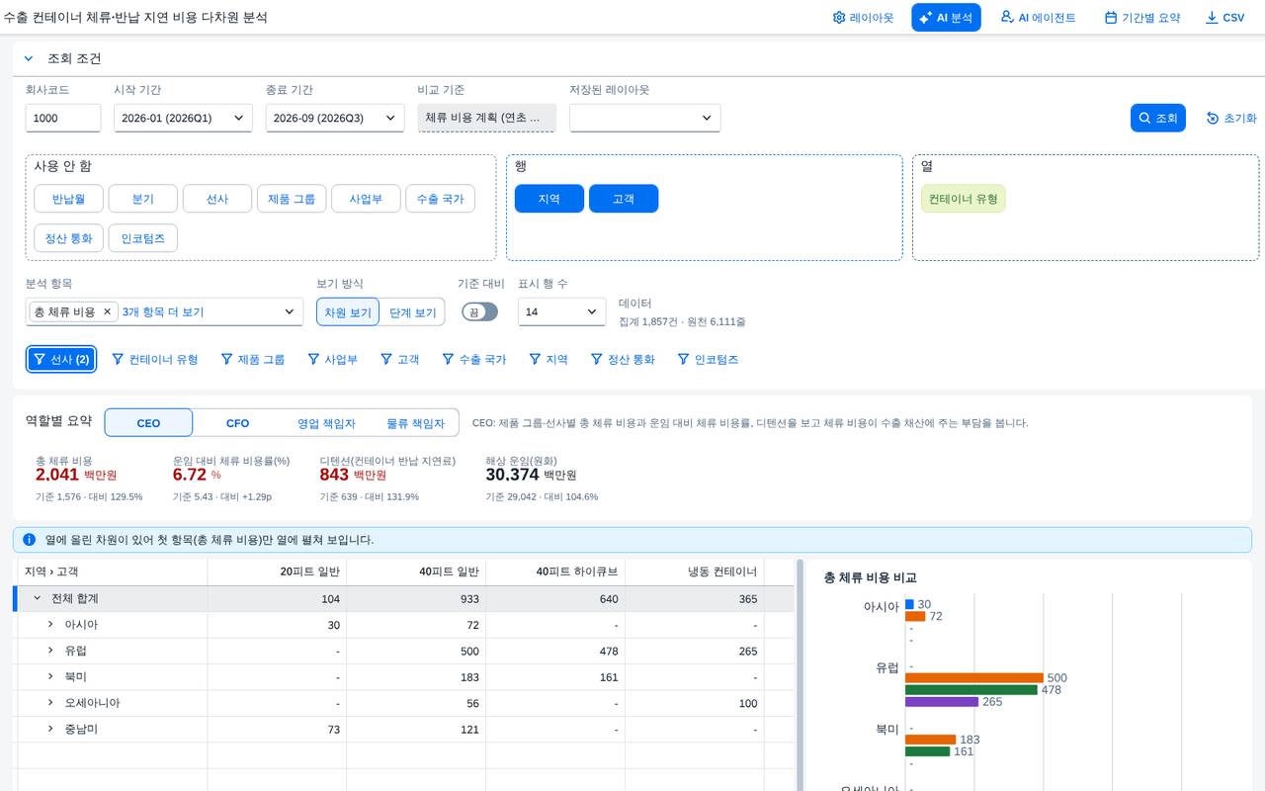Reset filters with the 초기화 button

(1231, 118)
